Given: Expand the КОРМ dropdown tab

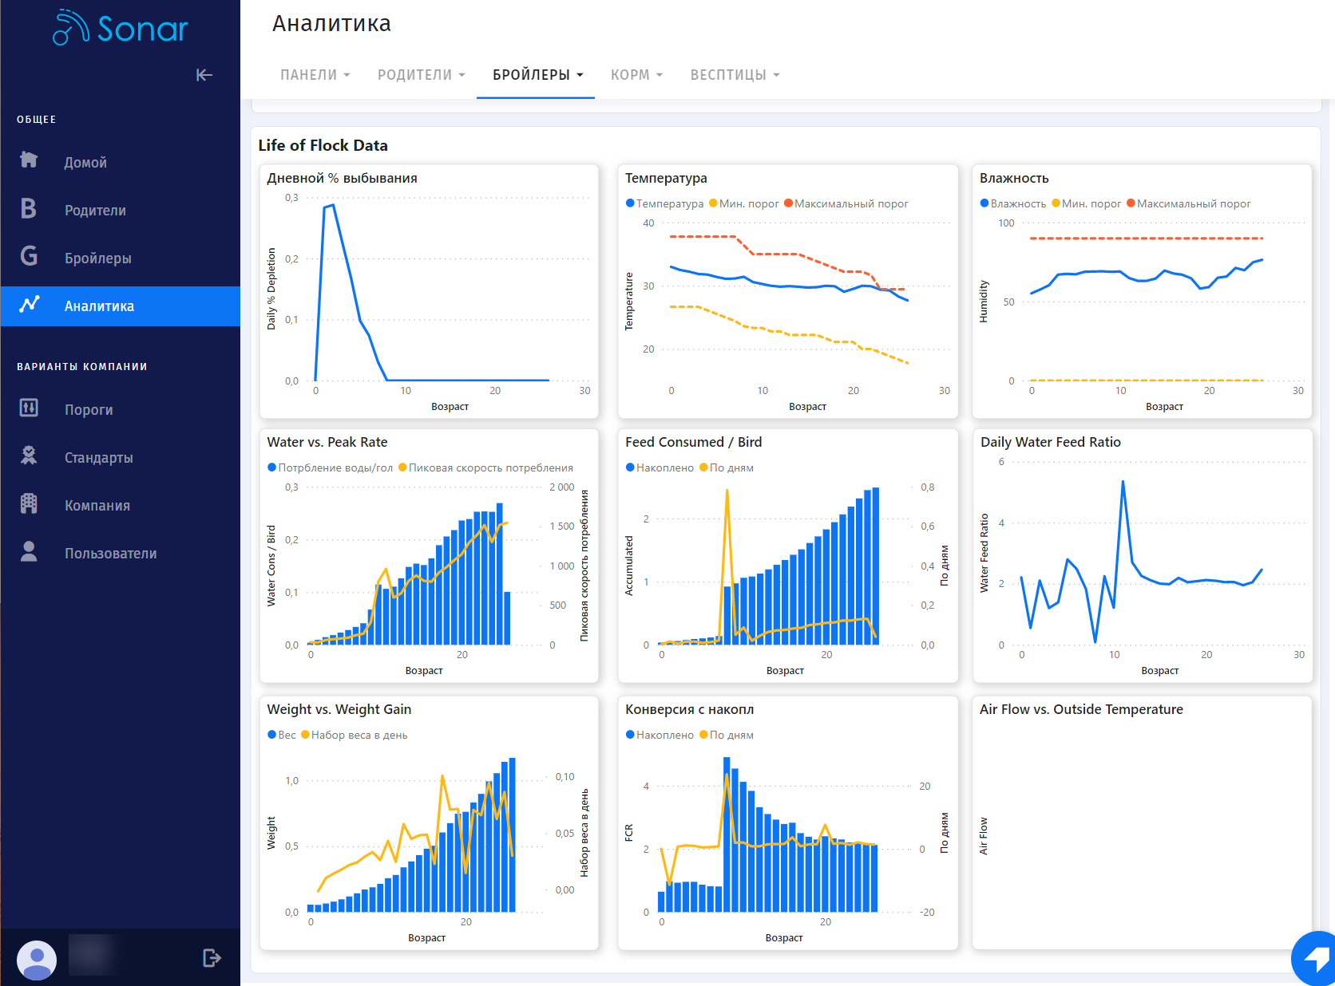Looking at the screenshot, I should coord(636,75).
